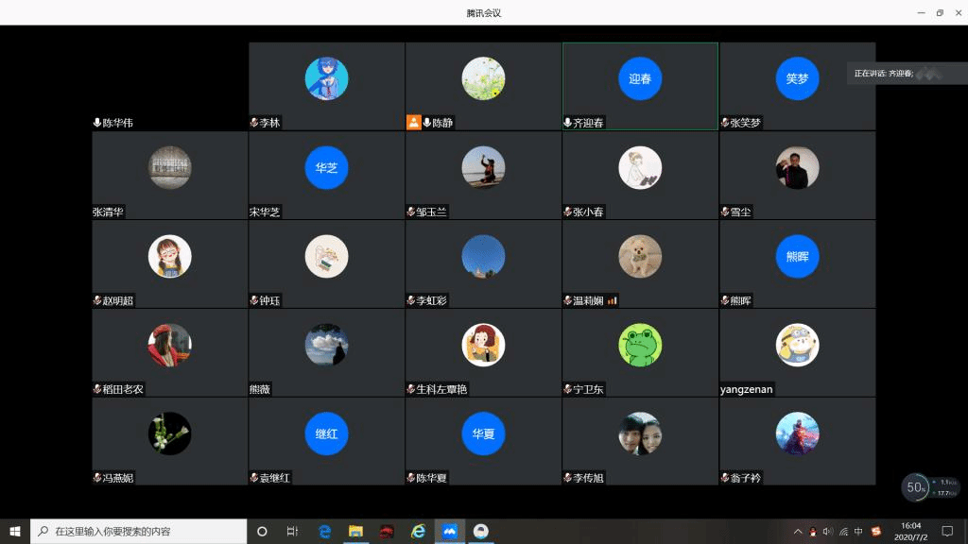Click the network signal icon beside 温莉娴
This screenshot has width=968, height=544.
point(612,300)
